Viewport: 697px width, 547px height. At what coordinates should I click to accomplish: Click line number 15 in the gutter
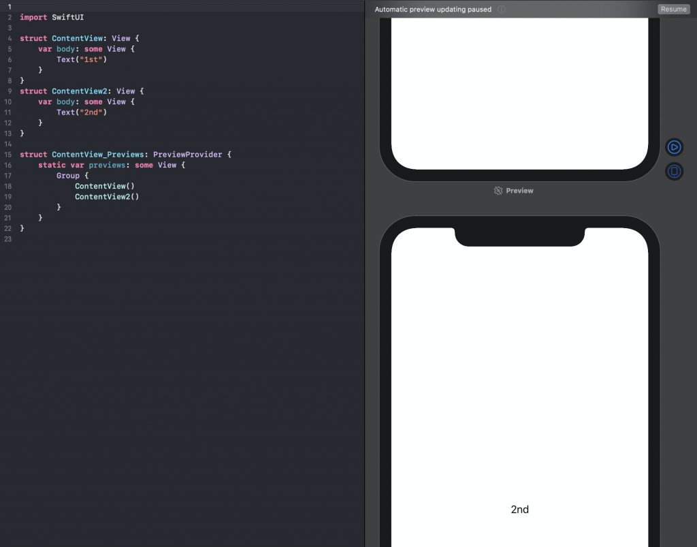[x=7, y=155]
